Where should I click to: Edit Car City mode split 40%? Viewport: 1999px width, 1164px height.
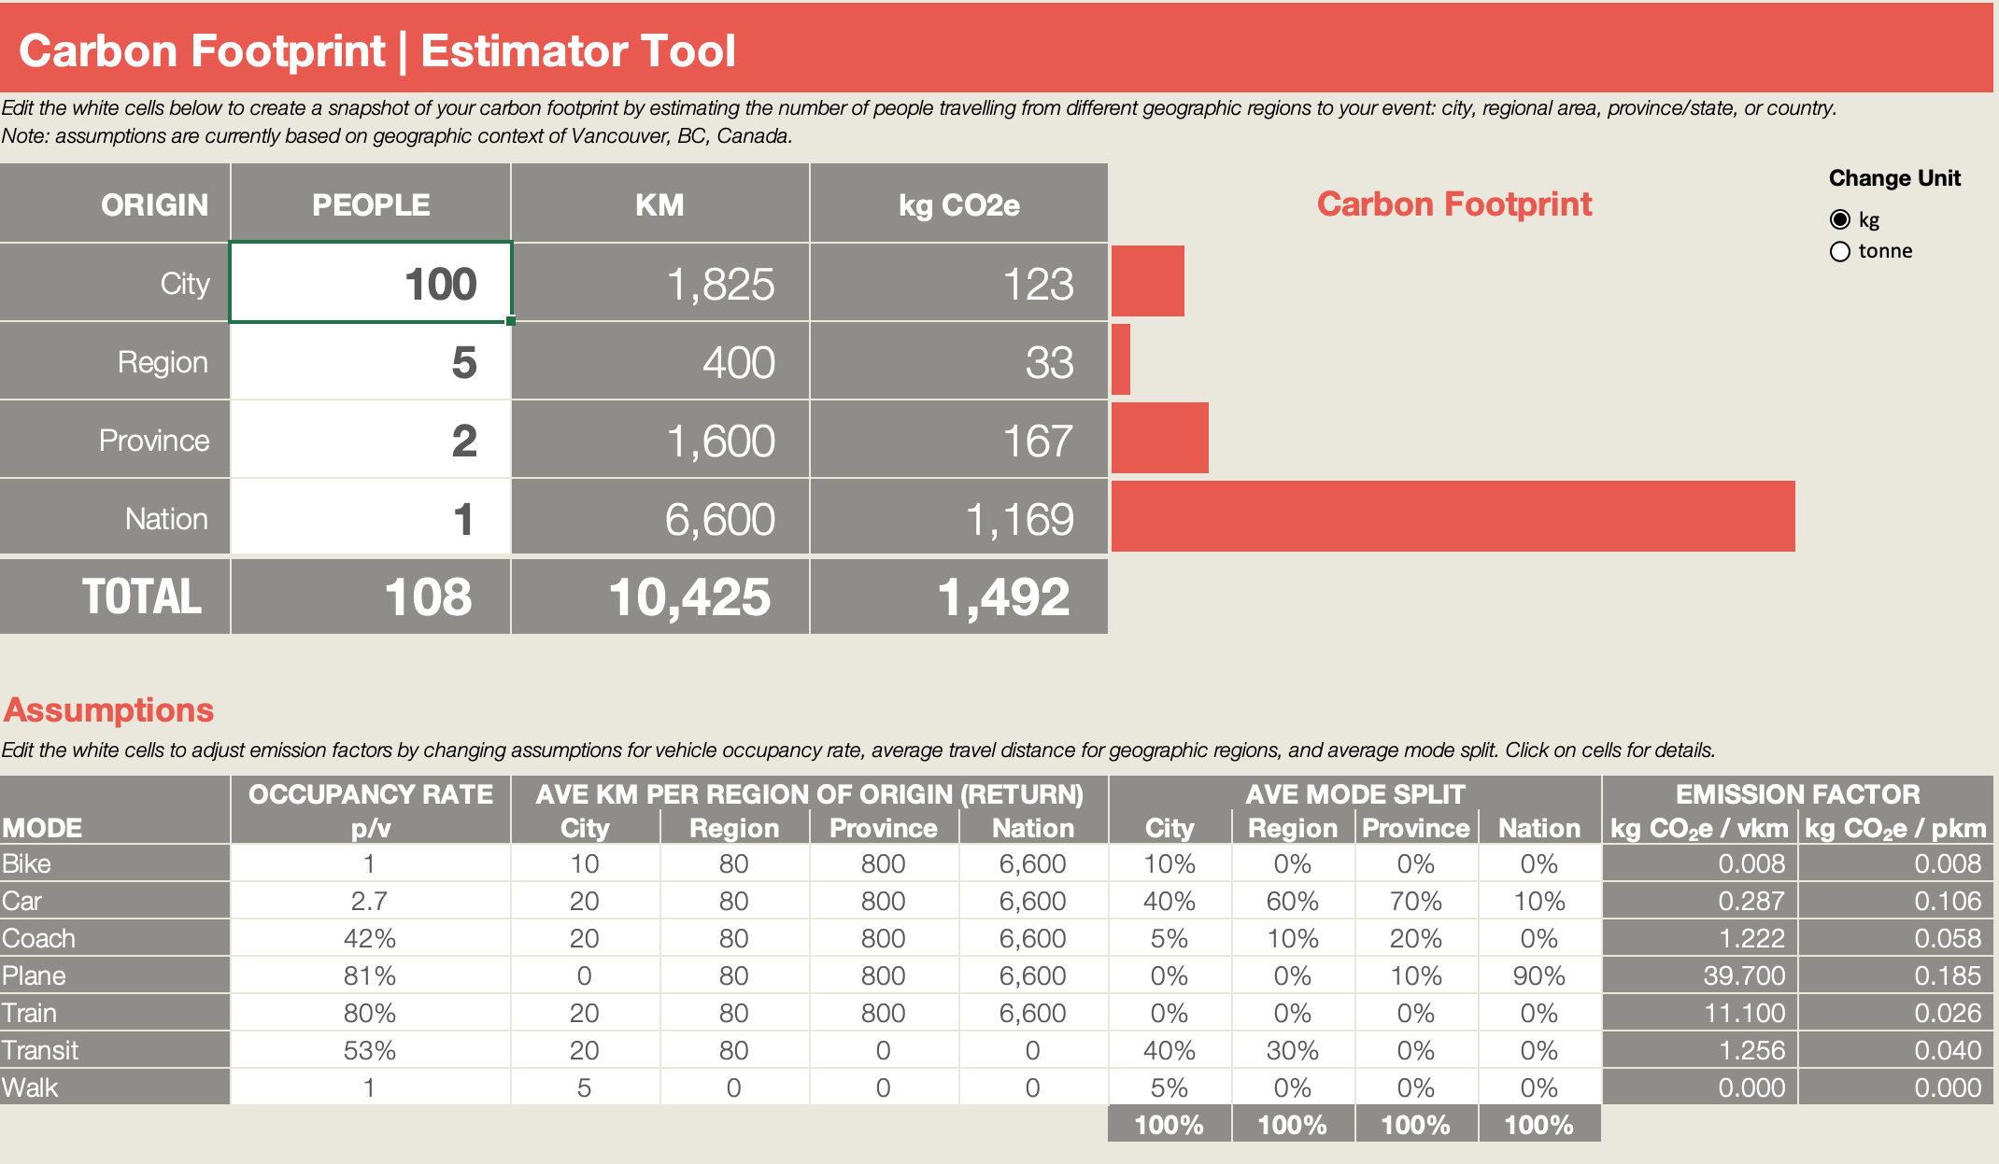coord(1170,901)
